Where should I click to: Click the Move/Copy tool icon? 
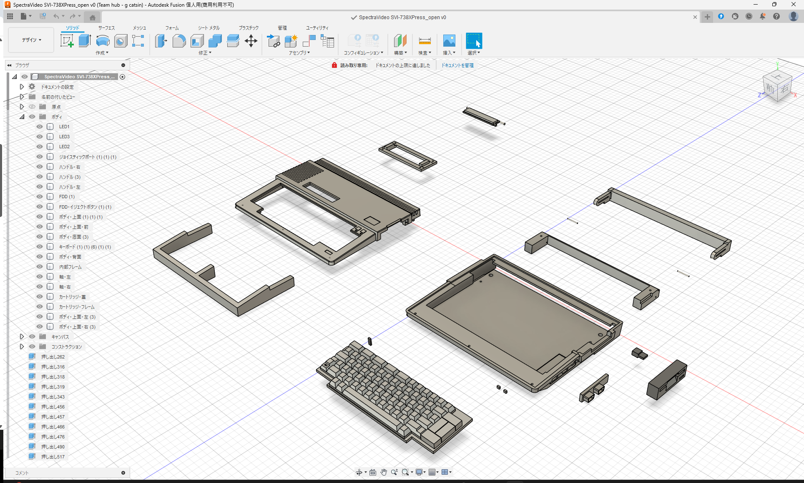pyautogui.click(x=251, y=41)
